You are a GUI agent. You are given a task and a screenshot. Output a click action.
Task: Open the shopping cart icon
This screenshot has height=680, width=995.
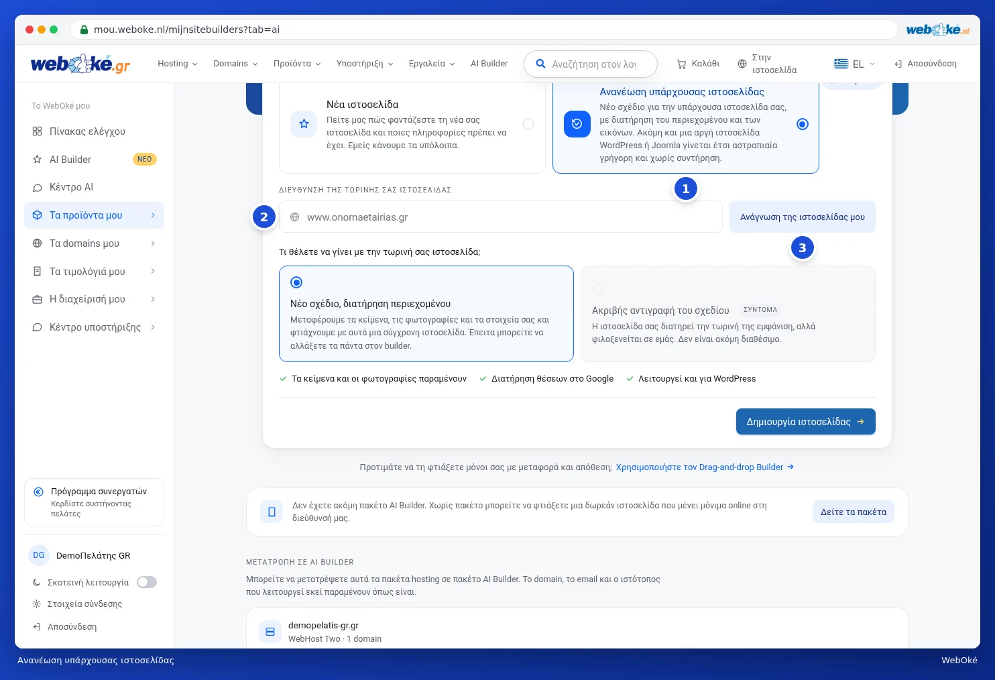(x=681, y=64)
